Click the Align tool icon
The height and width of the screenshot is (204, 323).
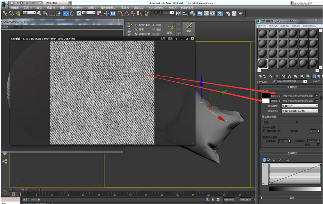[x=185, y=13]
